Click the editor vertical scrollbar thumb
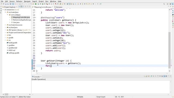This screenshot has width=174, height=98. pos(169,50)
